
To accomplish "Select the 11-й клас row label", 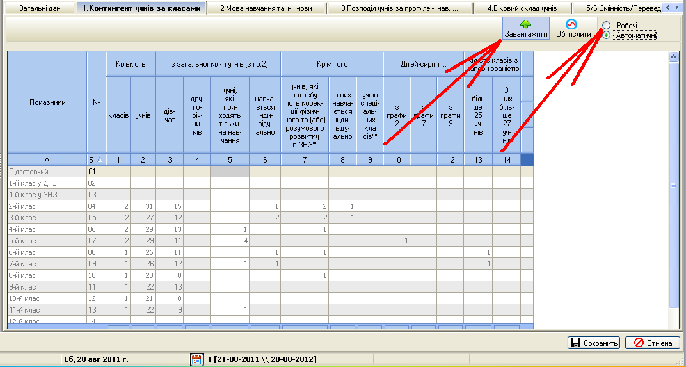I will coord(47,310).
